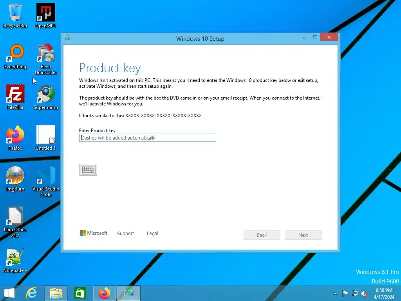
Task: Click the Next button
Action: coord(303,235)
